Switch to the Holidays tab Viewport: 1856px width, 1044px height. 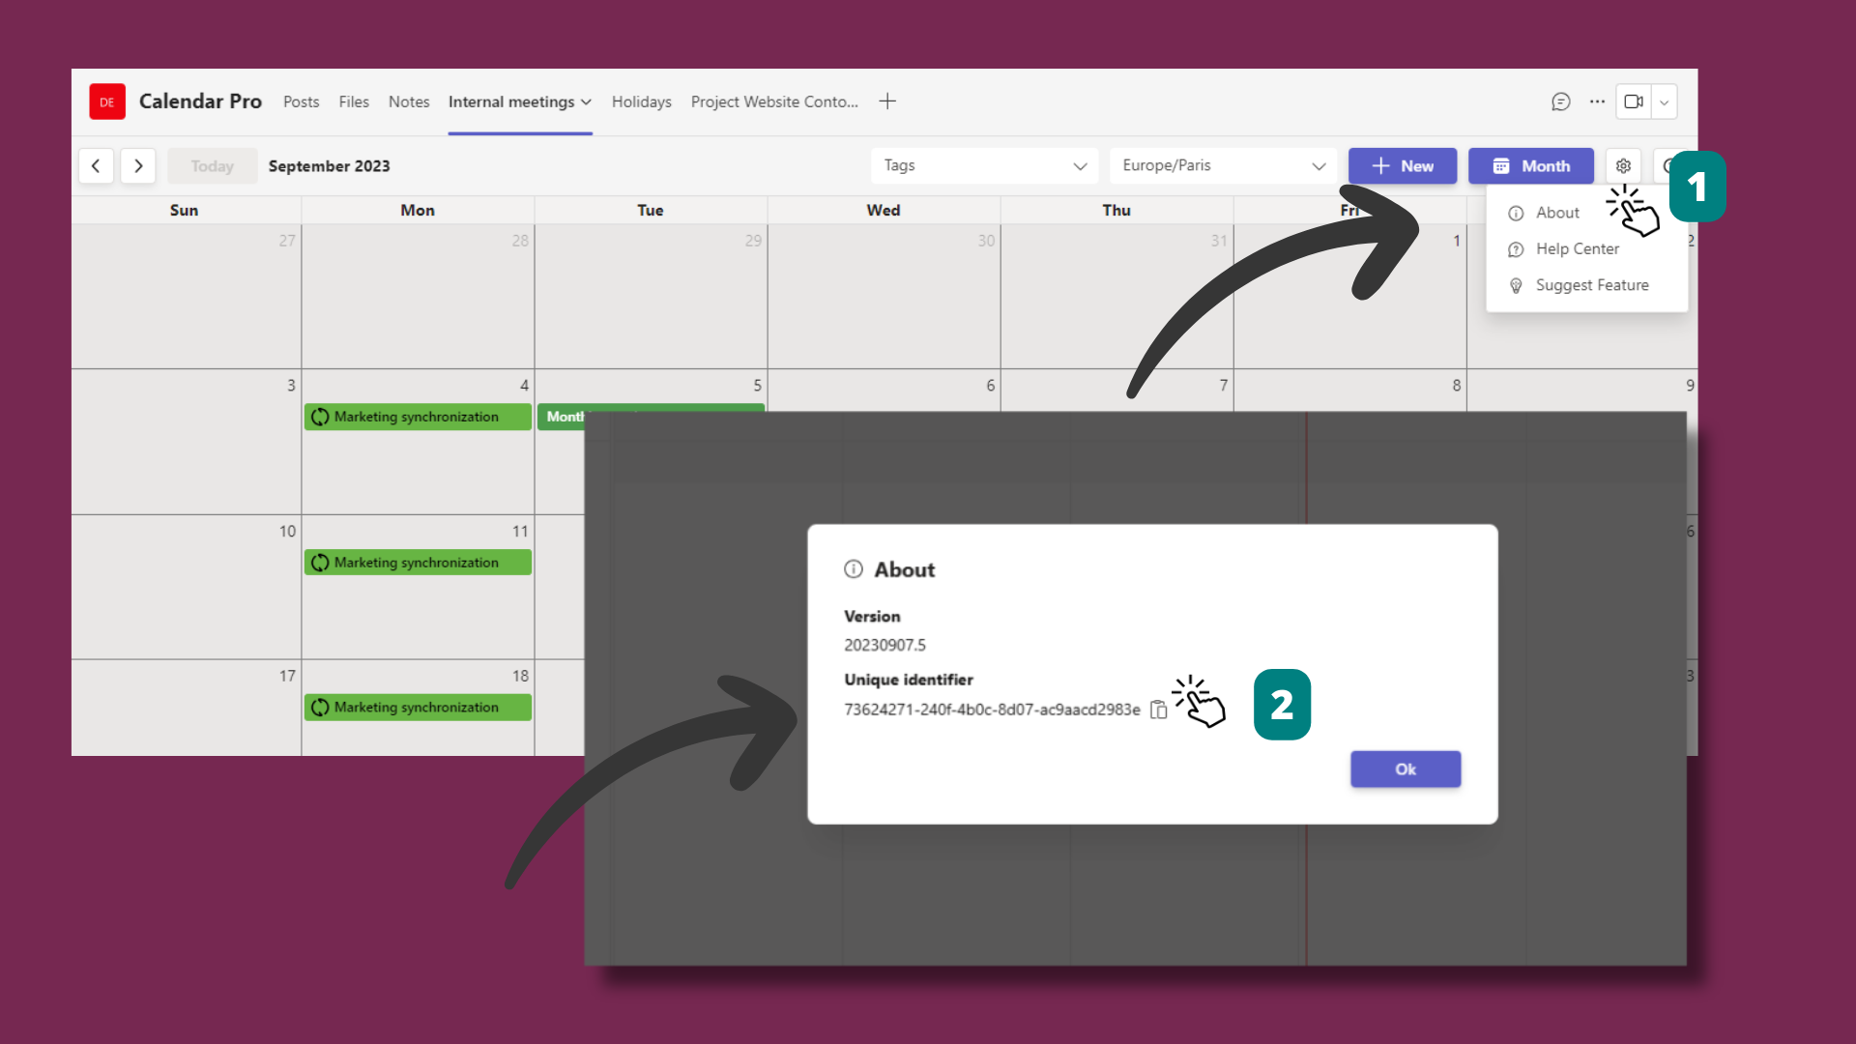tap(642, 101)
